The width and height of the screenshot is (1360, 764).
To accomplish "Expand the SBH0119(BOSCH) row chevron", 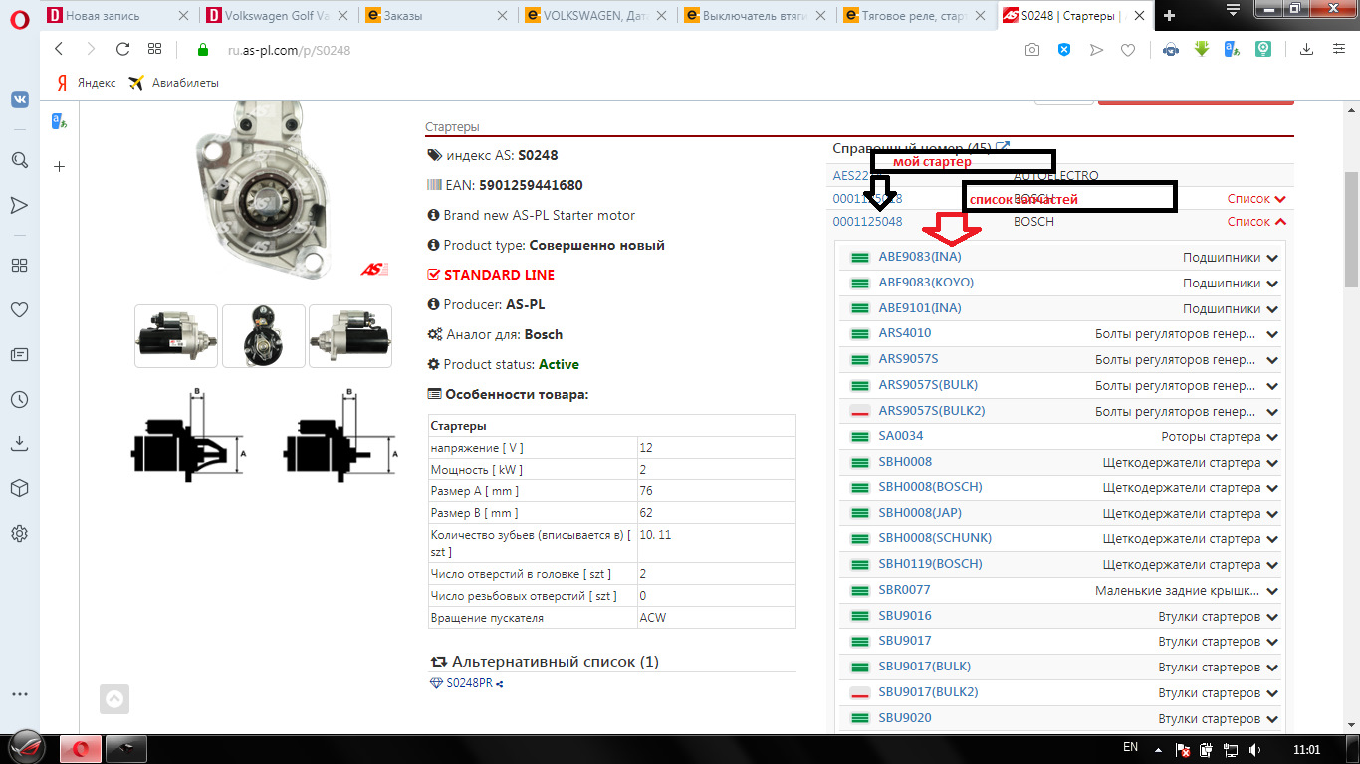I will [1272, 565].
